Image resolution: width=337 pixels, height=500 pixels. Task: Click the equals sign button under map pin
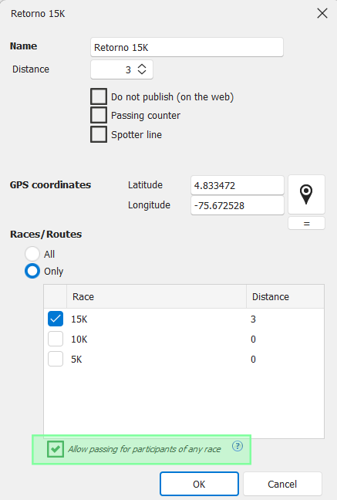click(x=306, y=223)
